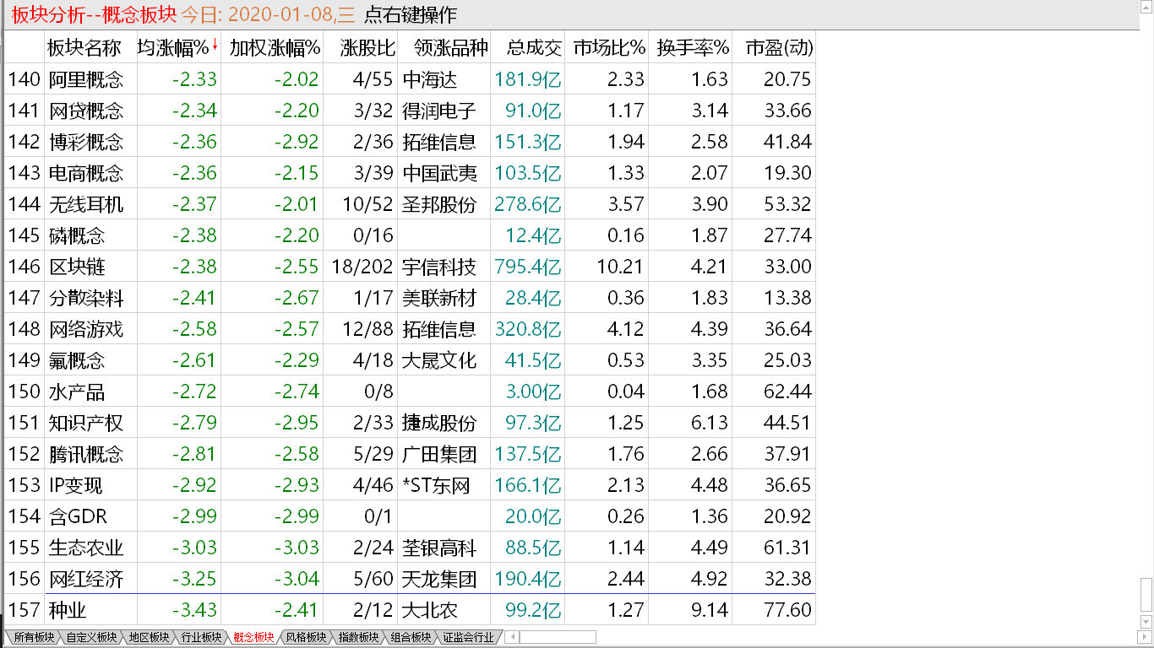Click leading stock 宇信科技
This screenshot has width=1154, height=648.
[x=440, y=267]
